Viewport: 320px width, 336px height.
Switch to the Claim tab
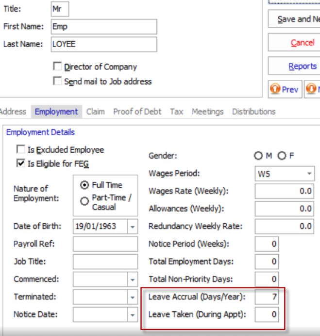tap(95, 111)
